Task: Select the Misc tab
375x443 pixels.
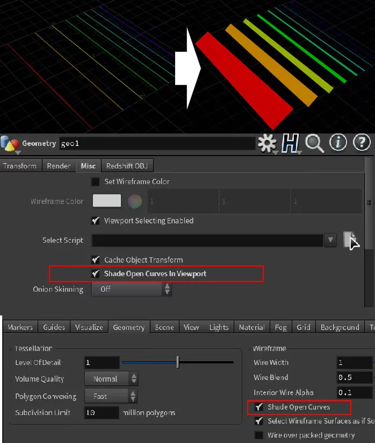Action: click(x=88, y=166)
